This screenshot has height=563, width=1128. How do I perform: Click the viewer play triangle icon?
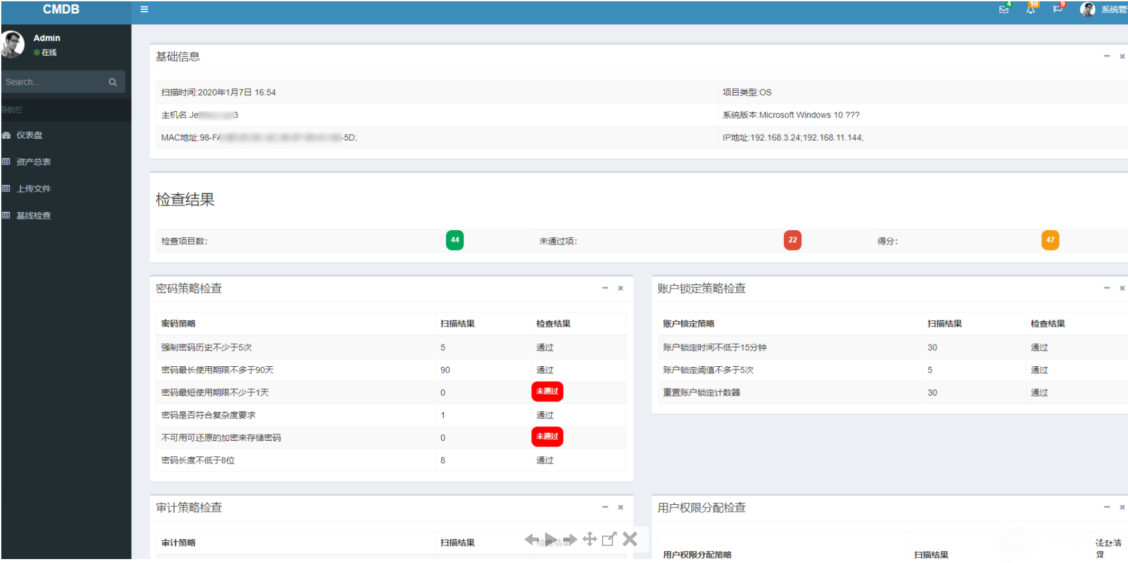coord(551,539)
